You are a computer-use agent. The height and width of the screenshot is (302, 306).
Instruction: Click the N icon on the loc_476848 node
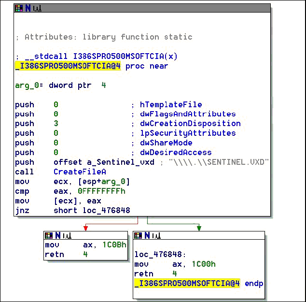click(x=146, y=235)
